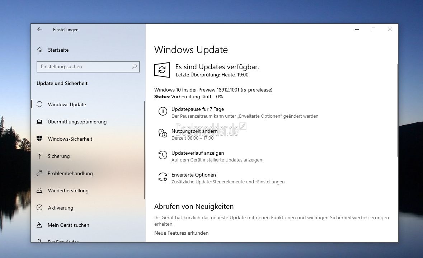Click the Windows Update sync icon in sidebar
Viewport: 423px width, 258px height.
39,104
